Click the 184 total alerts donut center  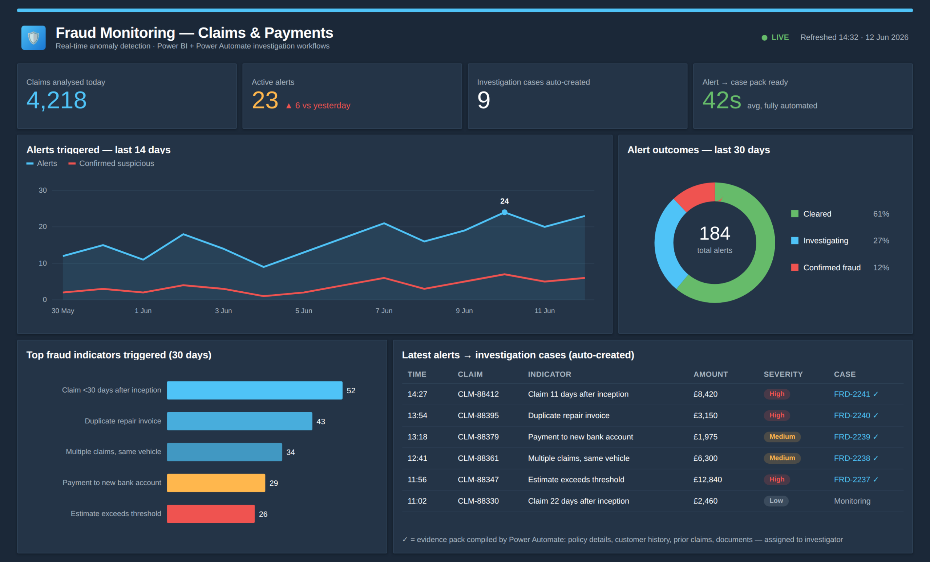click(715, 233)
